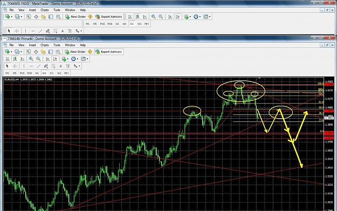337x211 pixels.
Task: Open the File menu in the Prime4x window
Action: tap(11, 45)
